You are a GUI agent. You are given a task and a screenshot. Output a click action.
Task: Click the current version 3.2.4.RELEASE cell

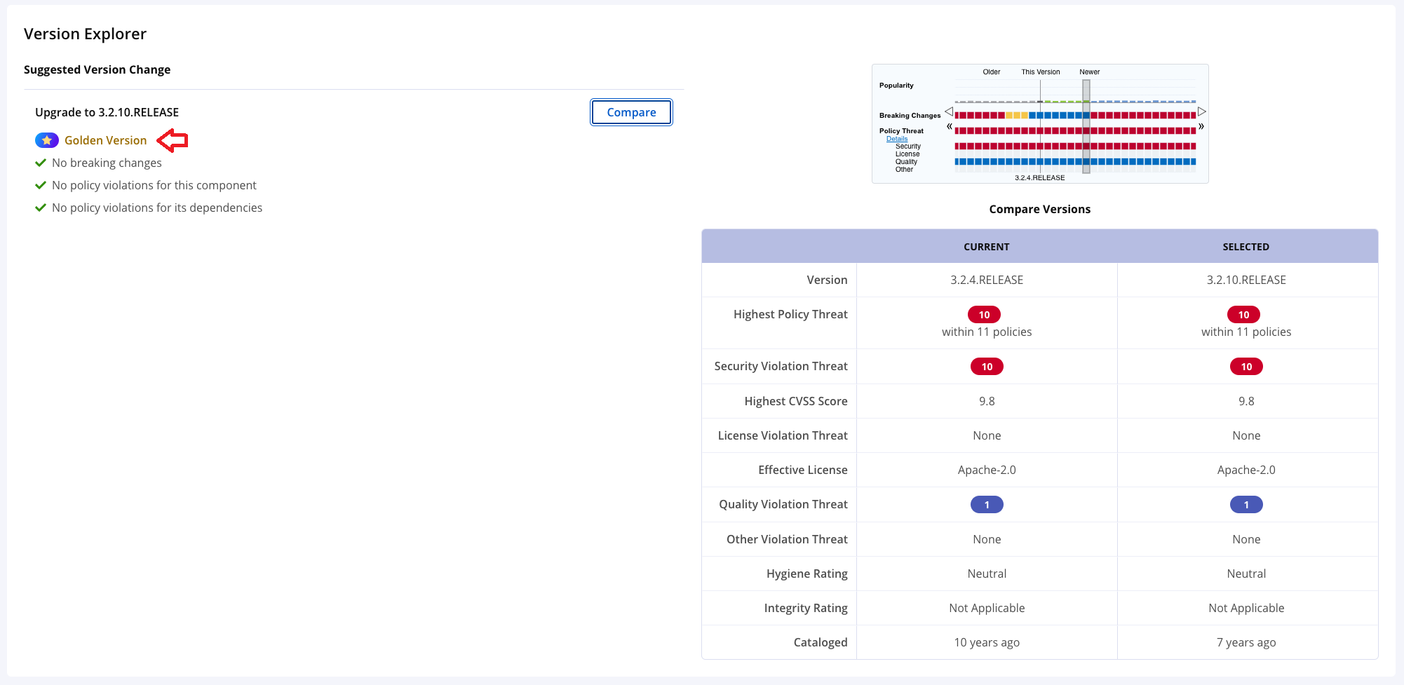point(987,280)
